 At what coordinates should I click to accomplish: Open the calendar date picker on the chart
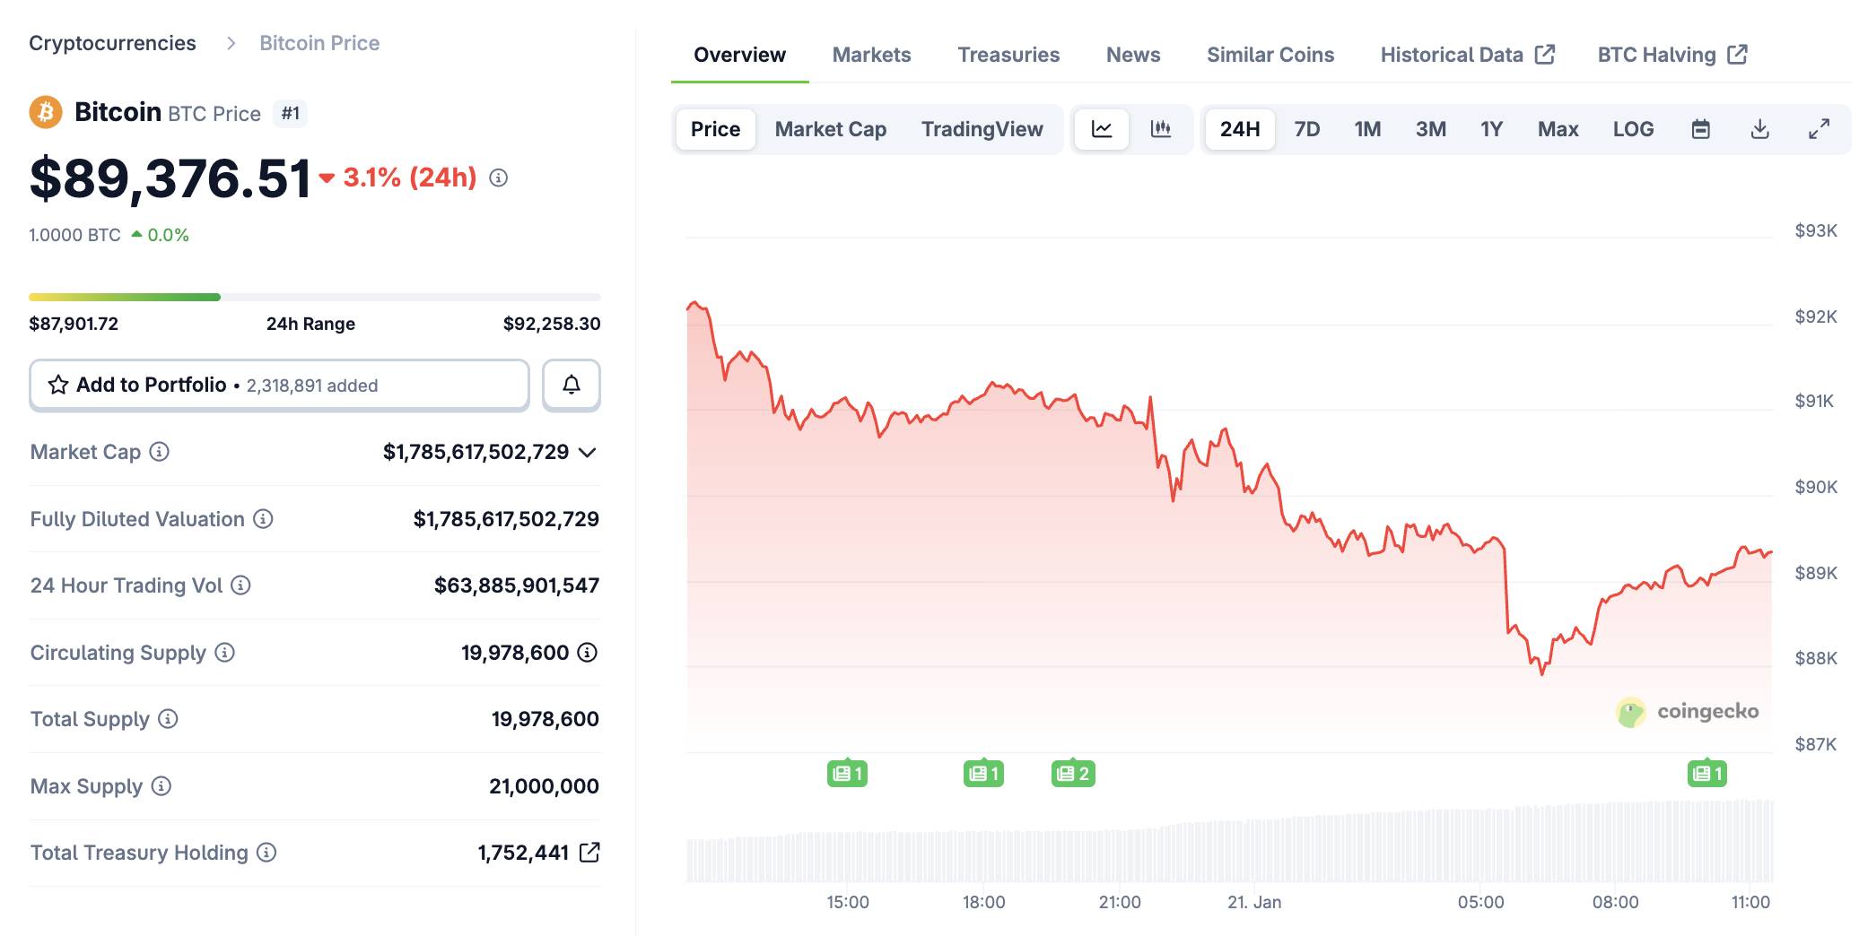(x=1700, y=128)
